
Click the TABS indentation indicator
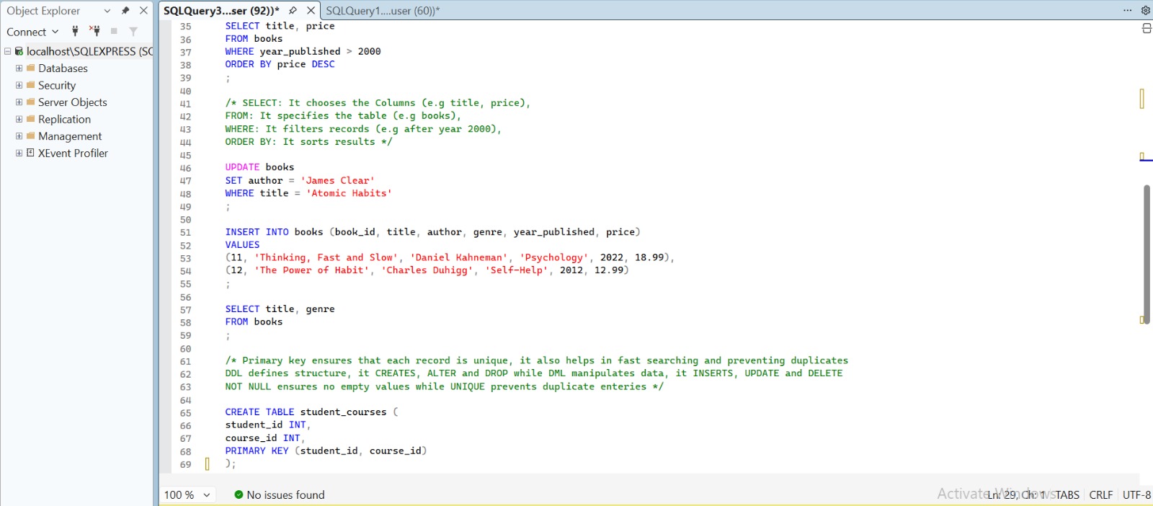tap(1067, 494)
